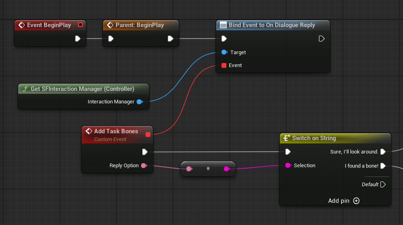Click Bind Event node execution input pin
Viewport: 403px width, 225px height.
pyautogui.click(x=224, y=38)
